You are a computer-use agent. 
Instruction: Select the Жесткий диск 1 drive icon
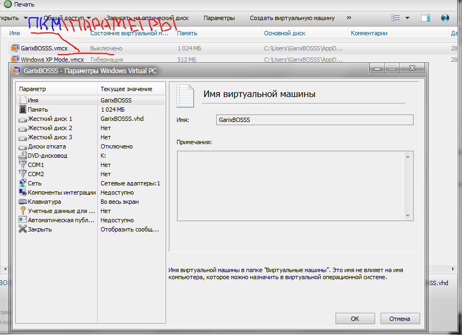[x=23, y=119]
